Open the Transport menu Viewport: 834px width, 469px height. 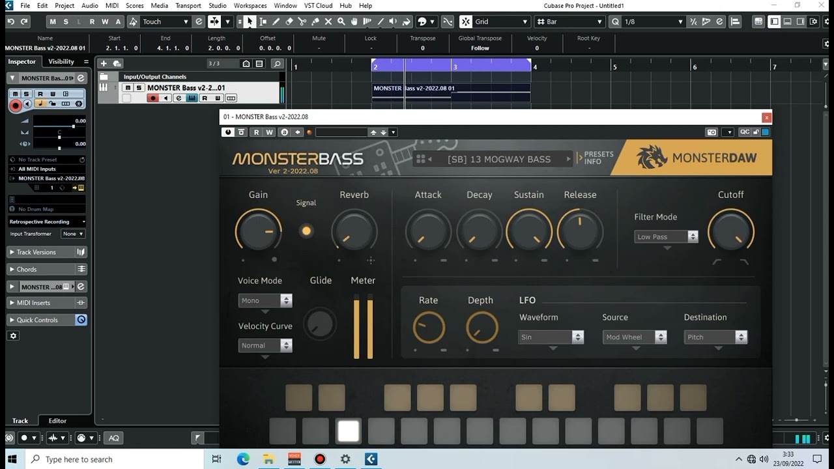(x=188, y=5)
